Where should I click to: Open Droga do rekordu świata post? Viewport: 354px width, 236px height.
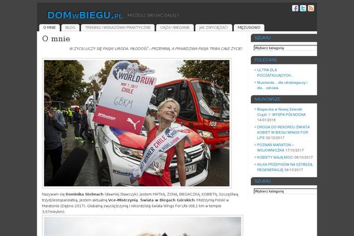283,132
